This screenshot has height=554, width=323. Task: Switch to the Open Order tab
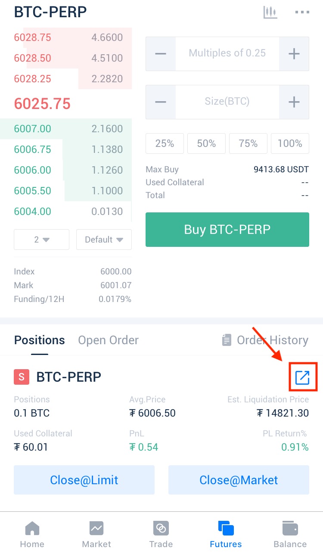pyautogui.click(x=108, y=340)
